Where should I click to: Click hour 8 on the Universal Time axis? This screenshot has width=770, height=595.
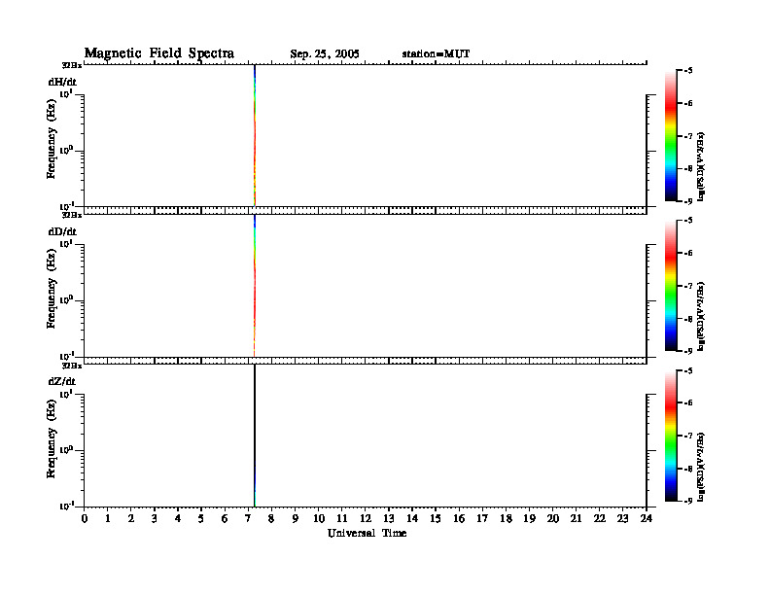coord(271,518)
